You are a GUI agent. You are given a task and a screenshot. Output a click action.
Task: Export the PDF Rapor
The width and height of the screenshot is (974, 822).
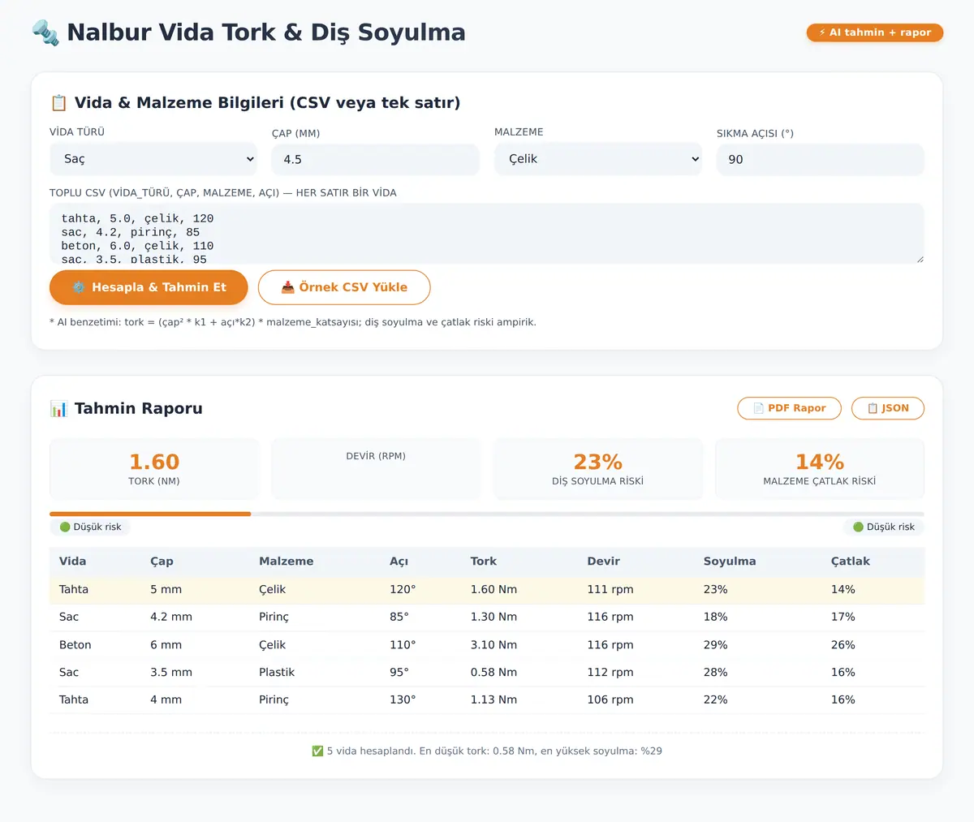pyautogui.click(x=789, y=408)
